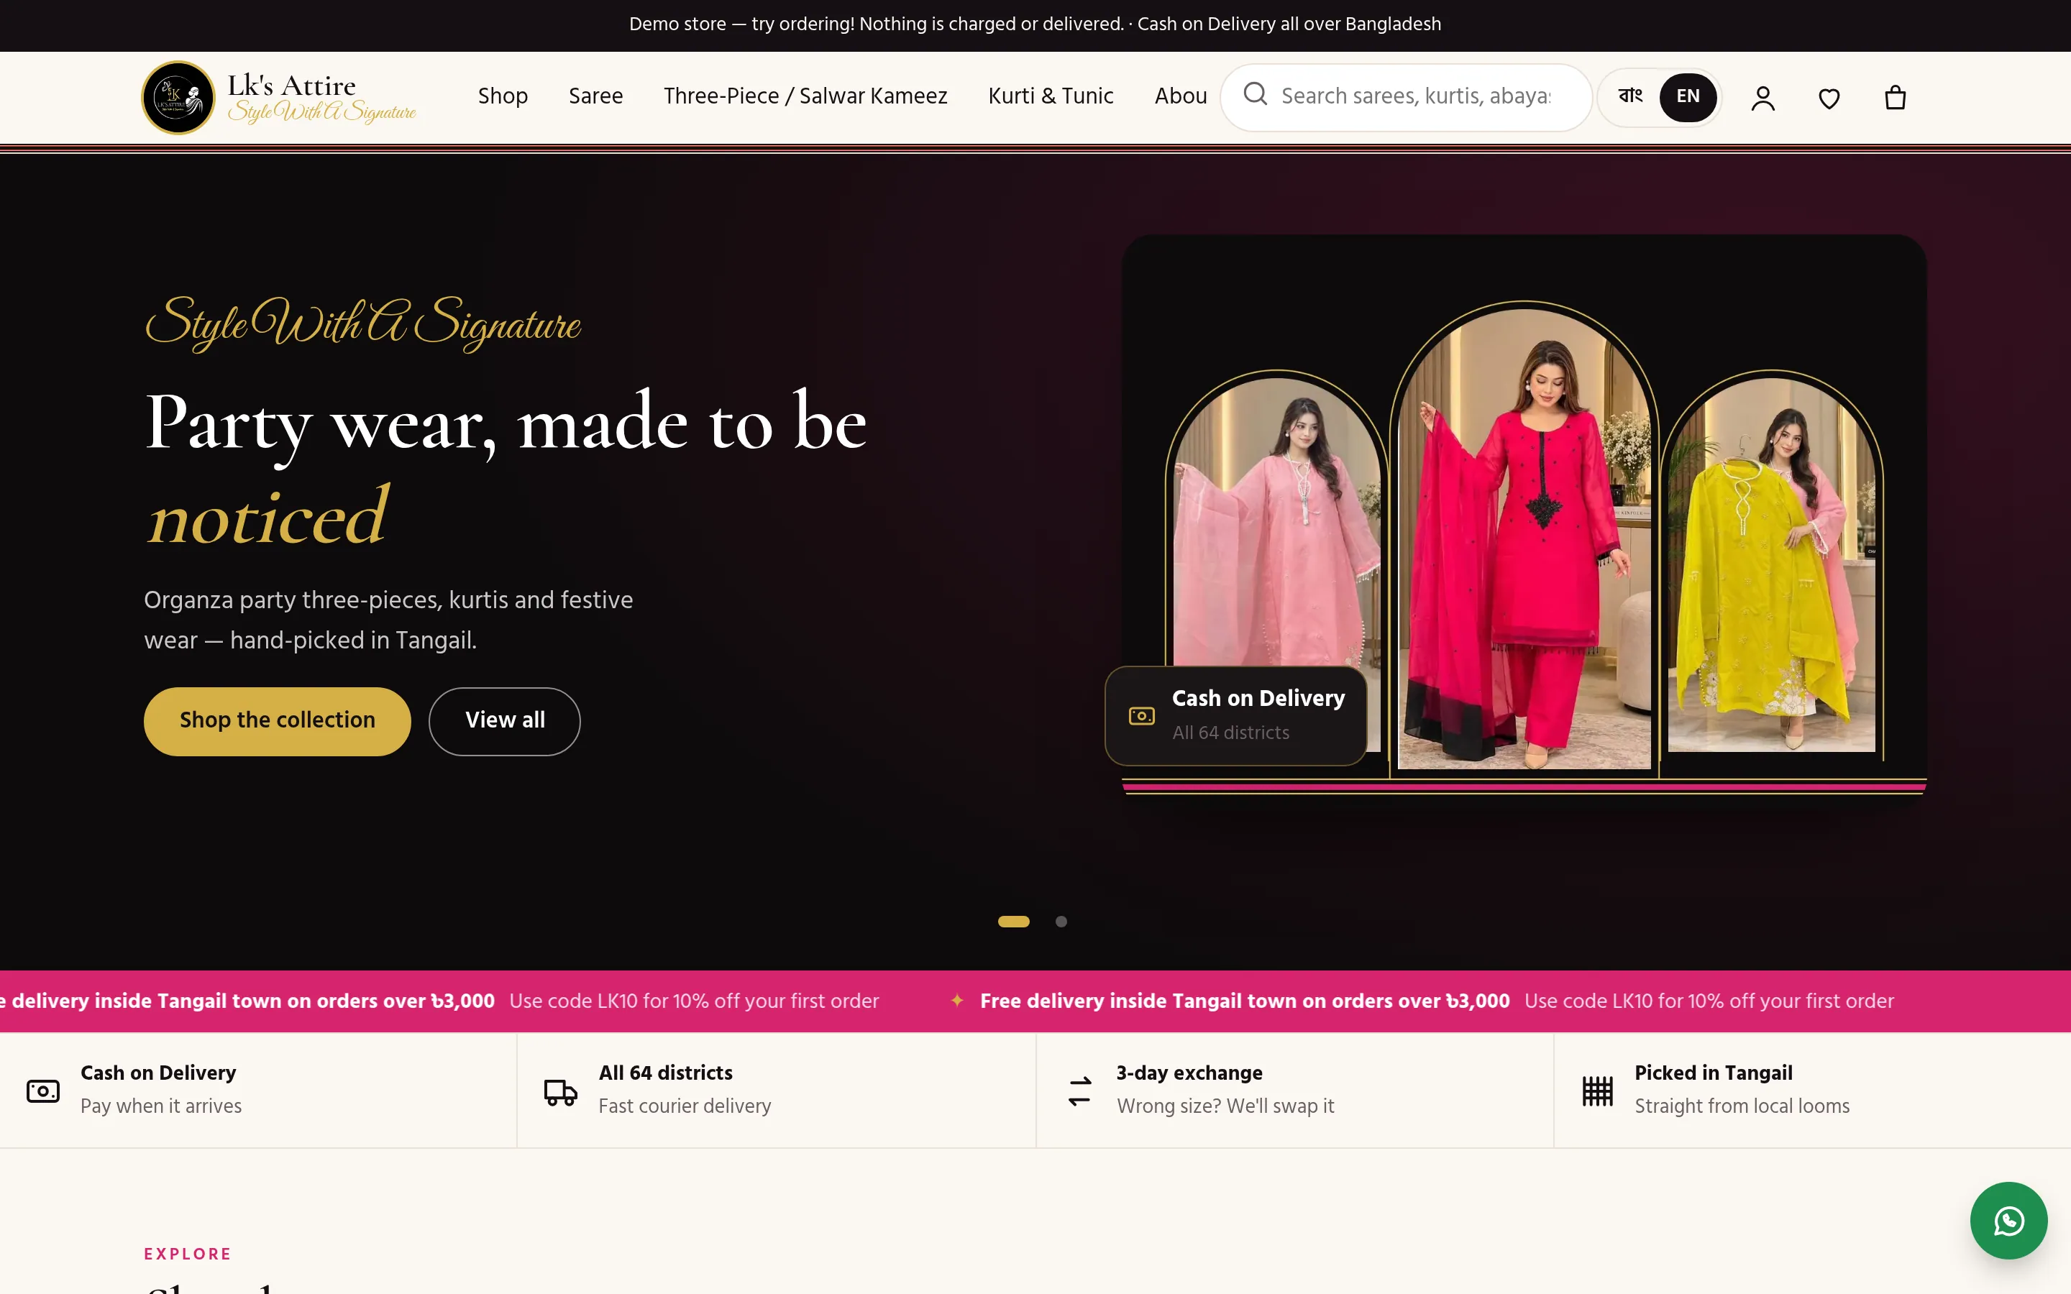Image resolution: width=2071 pixels, height=1294 pixels.
Task: Click 'Fast courier delivery' text
Action: [x=685, y=1106]
